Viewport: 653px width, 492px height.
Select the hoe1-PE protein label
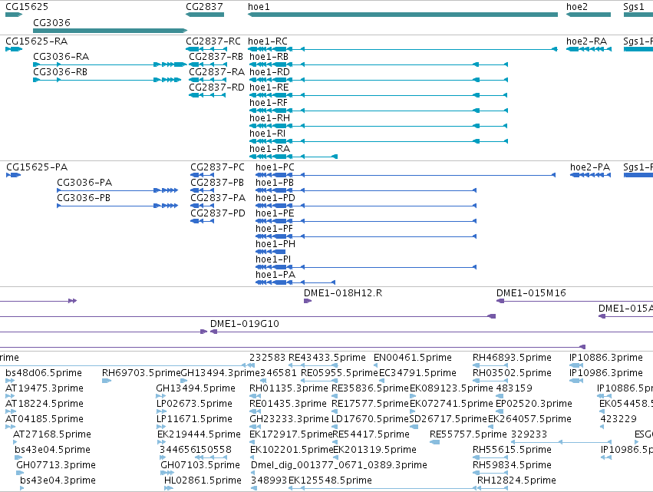(x=275, y=213)
